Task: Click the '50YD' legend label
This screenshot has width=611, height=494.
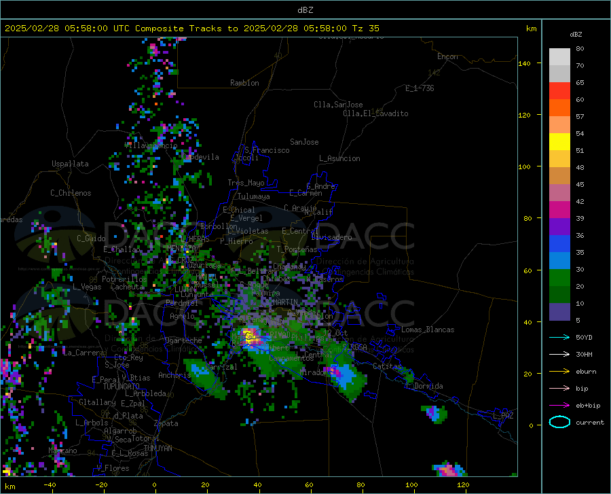Action: point(584,337)
